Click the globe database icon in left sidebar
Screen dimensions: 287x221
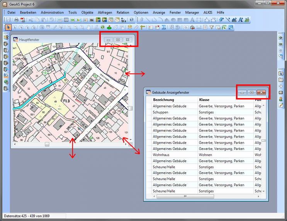[x=6, y=82]
